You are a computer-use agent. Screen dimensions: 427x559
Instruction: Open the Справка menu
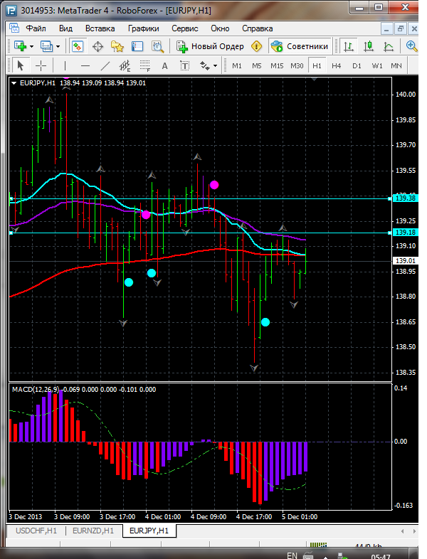[257, 28]
